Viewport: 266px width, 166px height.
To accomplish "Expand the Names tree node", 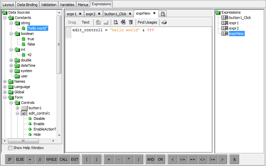I will (5, 81).
